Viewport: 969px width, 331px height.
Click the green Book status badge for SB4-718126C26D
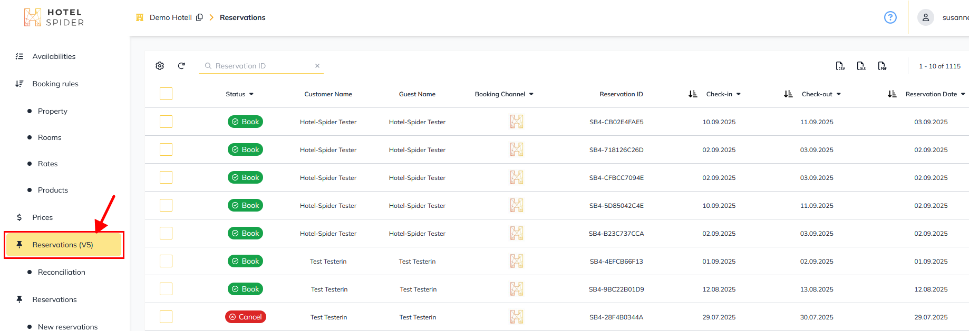(x=245, y=149)
